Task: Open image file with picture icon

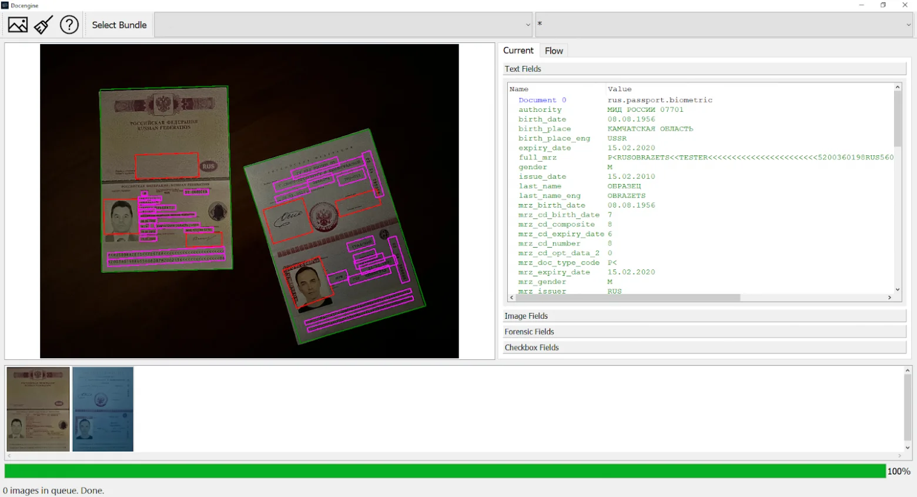Action: click(18, 25)
